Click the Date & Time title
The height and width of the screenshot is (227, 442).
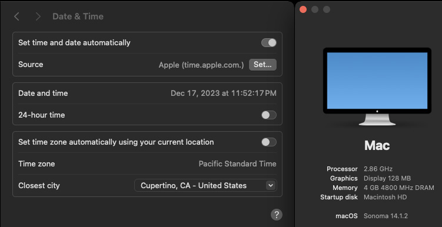[x=78, y=16]
